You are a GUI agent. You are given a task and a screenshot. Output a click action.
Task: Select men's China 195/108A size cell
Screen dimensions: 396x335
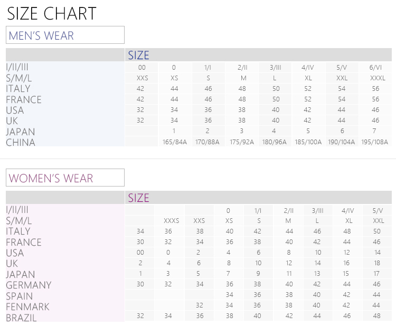[x=374, y=142]
